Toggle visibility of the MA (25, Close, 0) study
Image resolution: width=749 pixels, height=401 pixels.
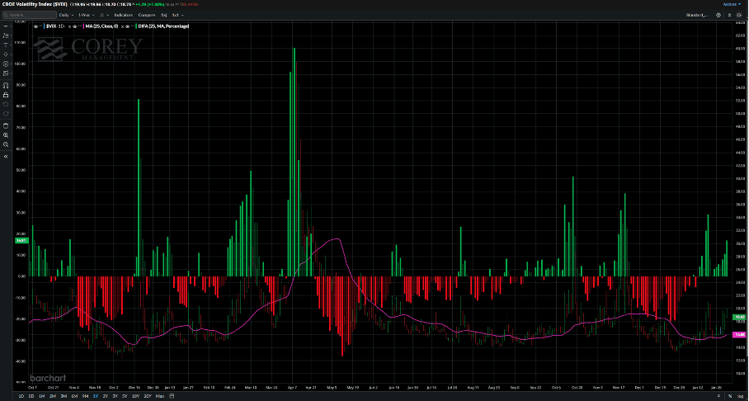pos(74,26)
